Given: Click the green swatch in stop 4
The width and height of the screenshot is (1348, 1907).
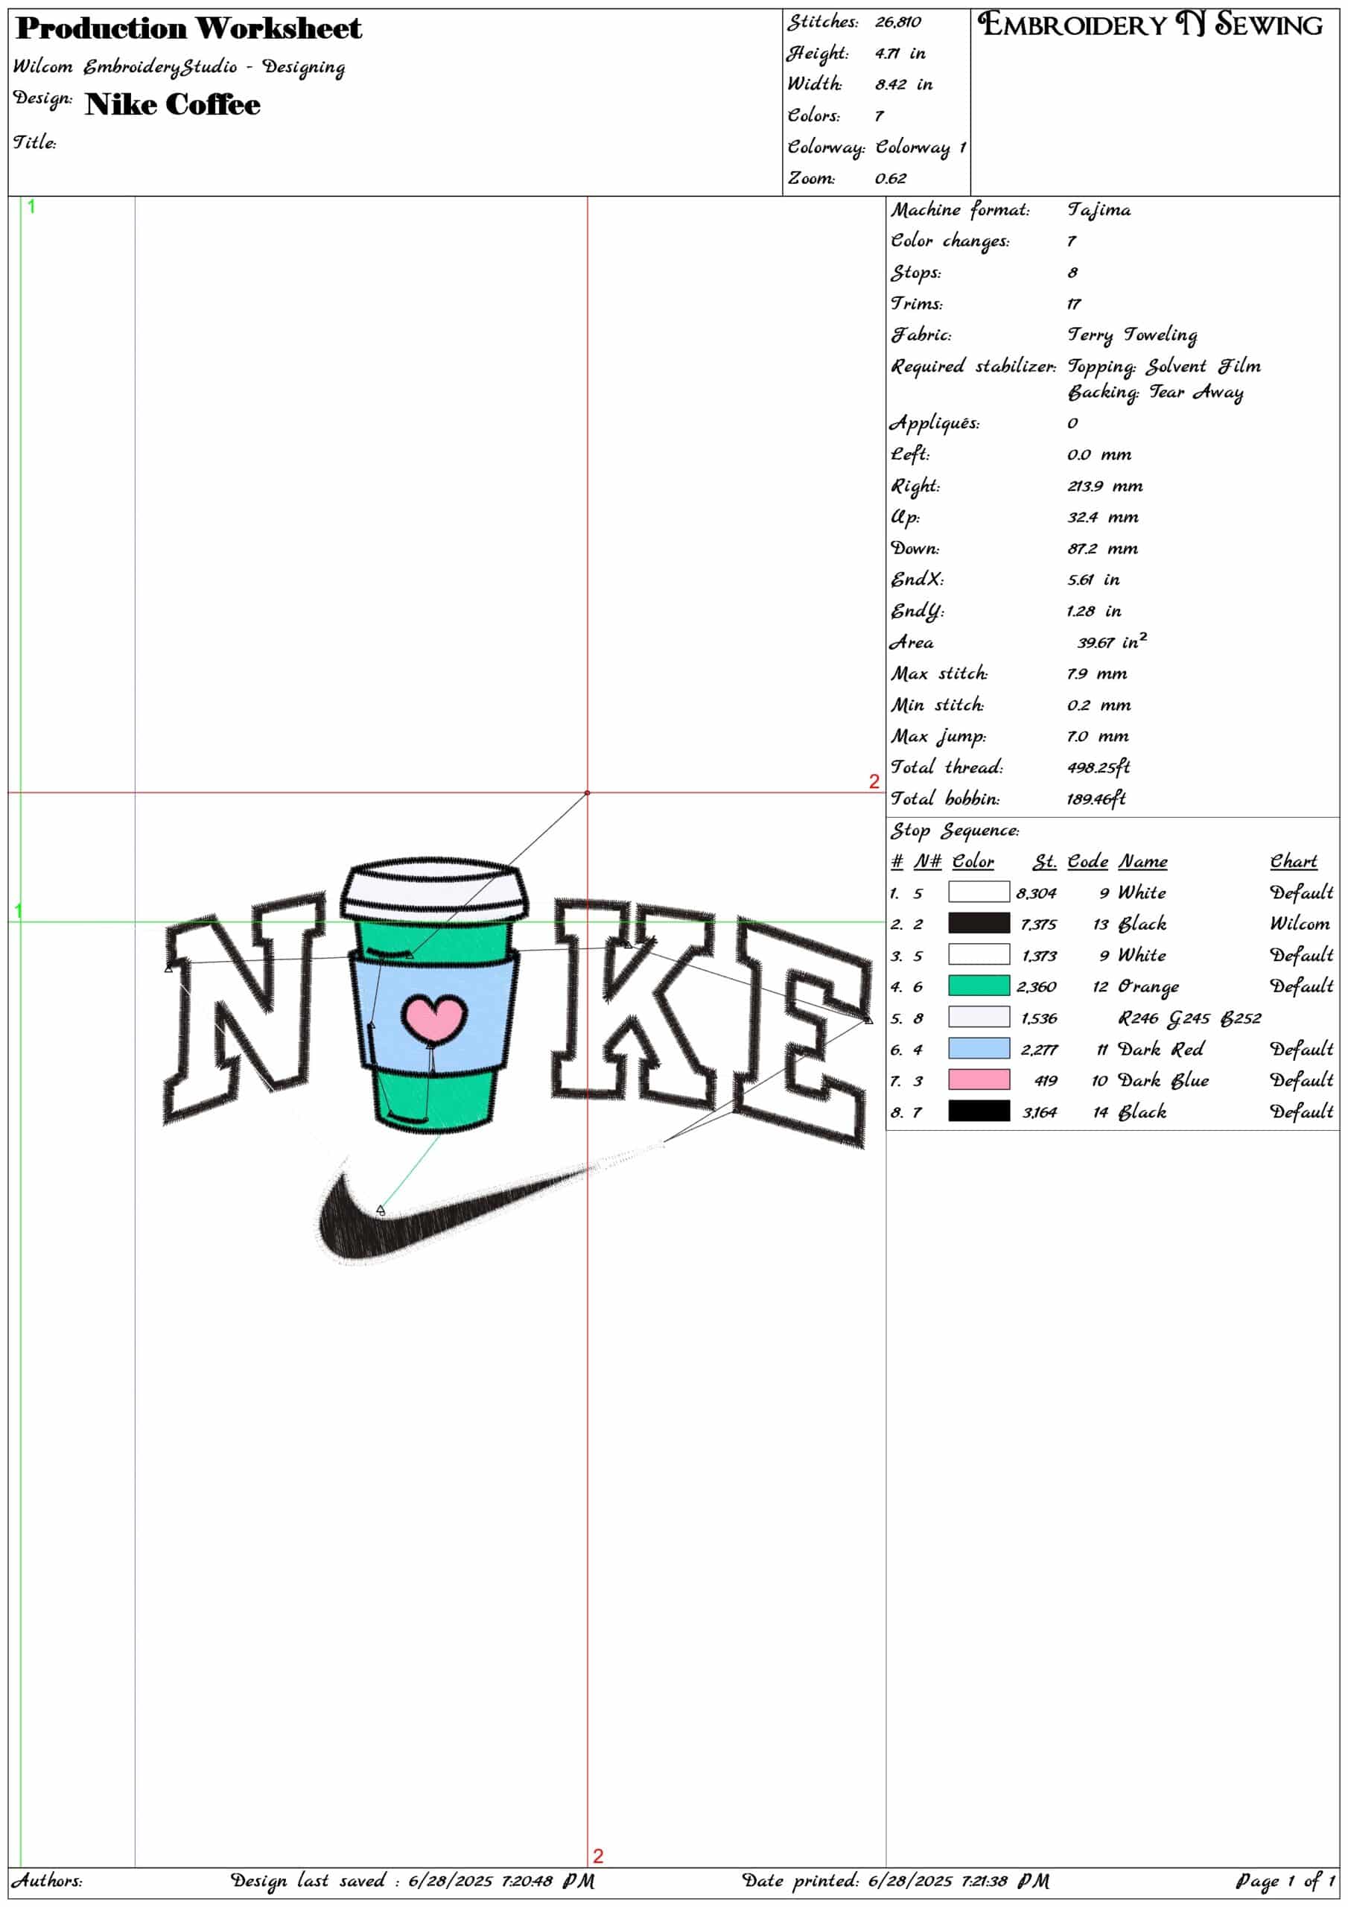Looking at the screenshot, I should click(979, 985).
